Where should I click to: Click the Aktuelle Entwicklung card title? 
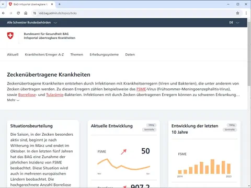click(112, 126)
